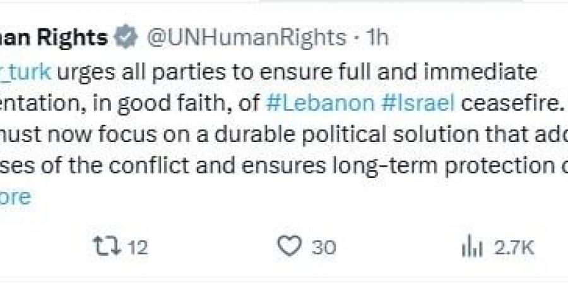Click the 2.7K views count
This screenshot has width=568, height=284.
pos(514,247)
